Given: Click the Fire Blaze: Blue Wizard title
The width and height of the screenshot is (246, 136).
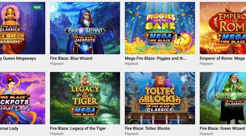Looking at the screenshot, I should tap(71, 58).
